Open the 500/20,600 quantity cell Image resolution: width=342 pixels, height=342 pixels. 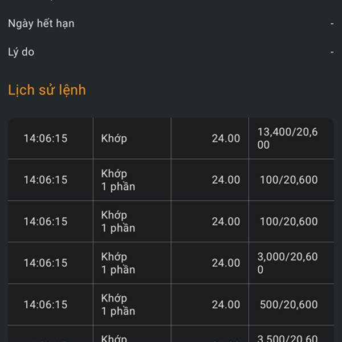click(289, 304)
